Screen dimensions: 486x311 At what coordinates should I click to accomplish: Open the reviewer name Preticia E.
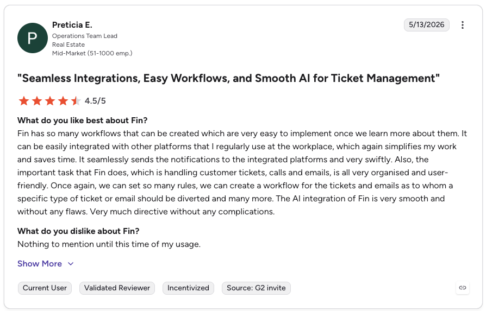pos(72,25)
